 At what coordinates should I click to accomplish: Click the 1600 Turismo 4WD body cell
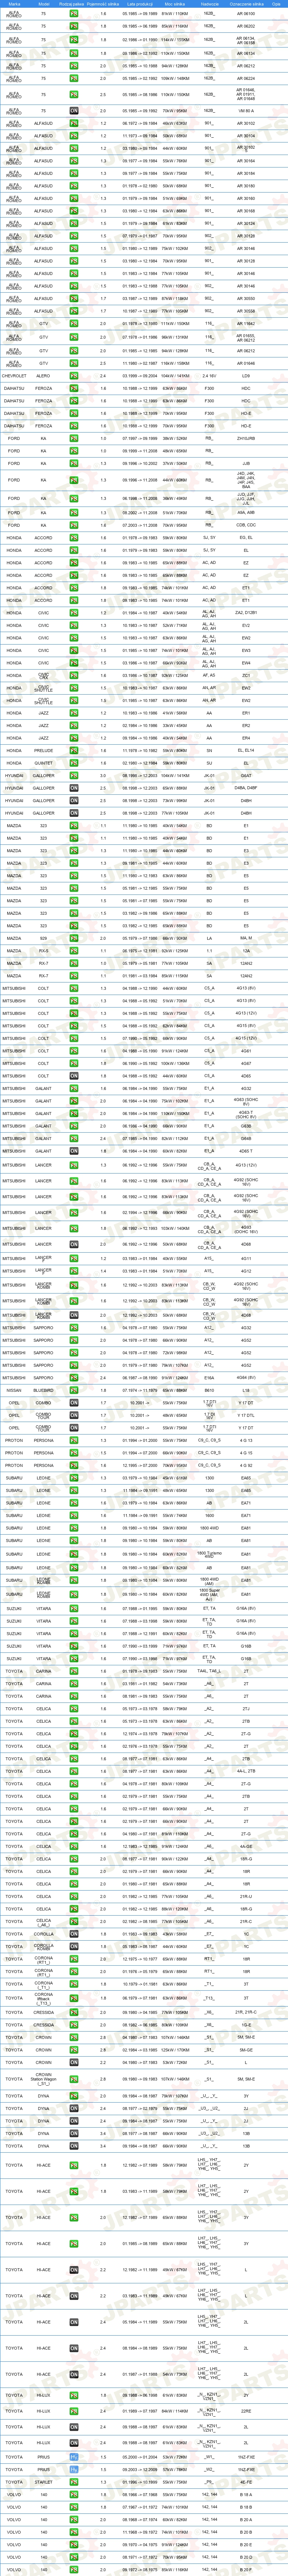point(209,1554)
